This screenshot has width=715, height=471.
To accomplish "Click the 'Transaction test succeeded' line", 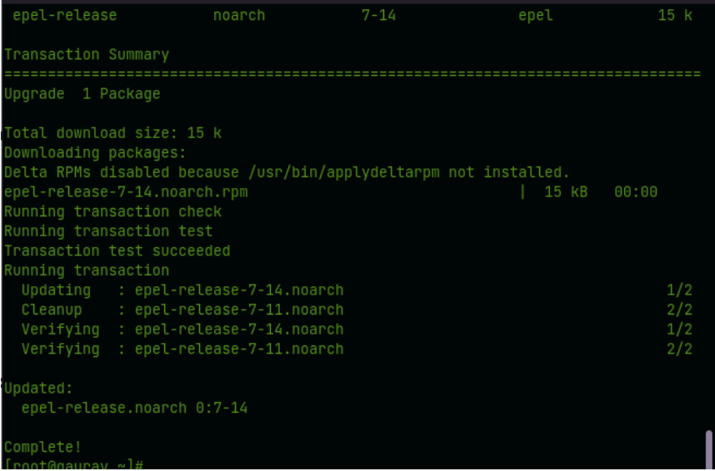I will pyautogui.click(x=117, y=251).
